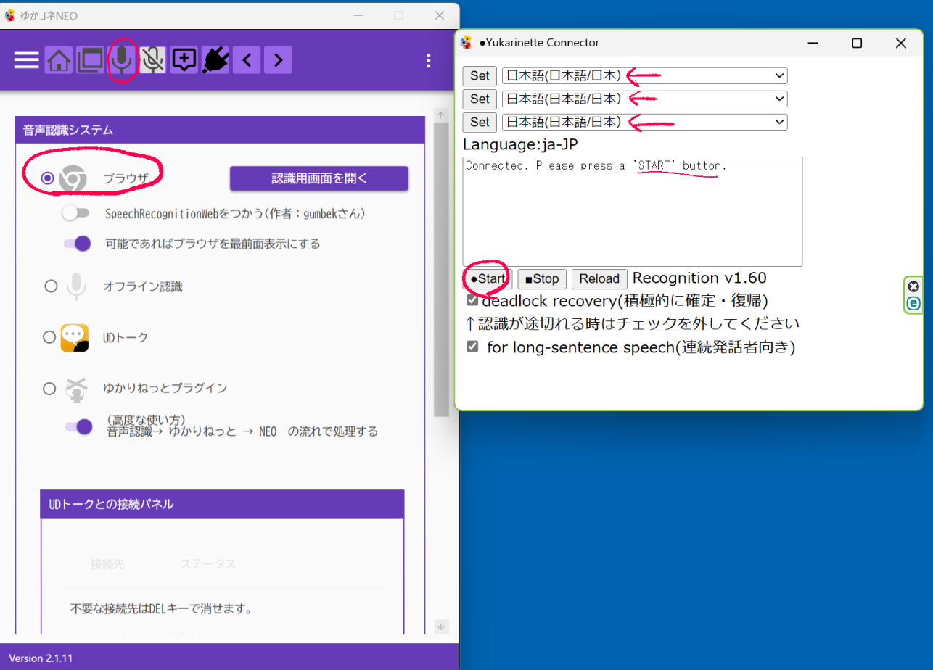This screenshot has height=670, width=933.
Task: Go back with the left chevron button
Action: (x=247, y=60)
